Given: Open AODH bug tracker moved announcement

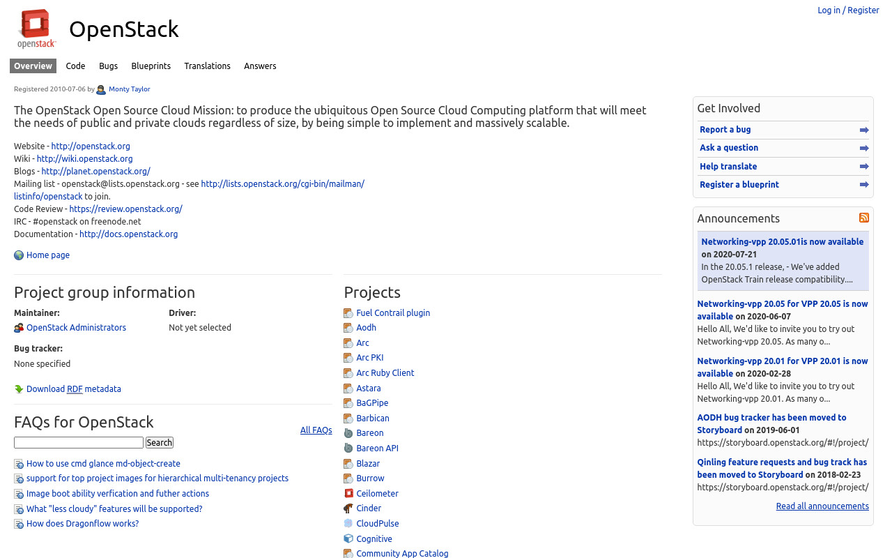Looking at the screenshot, I should click(771, 424).
